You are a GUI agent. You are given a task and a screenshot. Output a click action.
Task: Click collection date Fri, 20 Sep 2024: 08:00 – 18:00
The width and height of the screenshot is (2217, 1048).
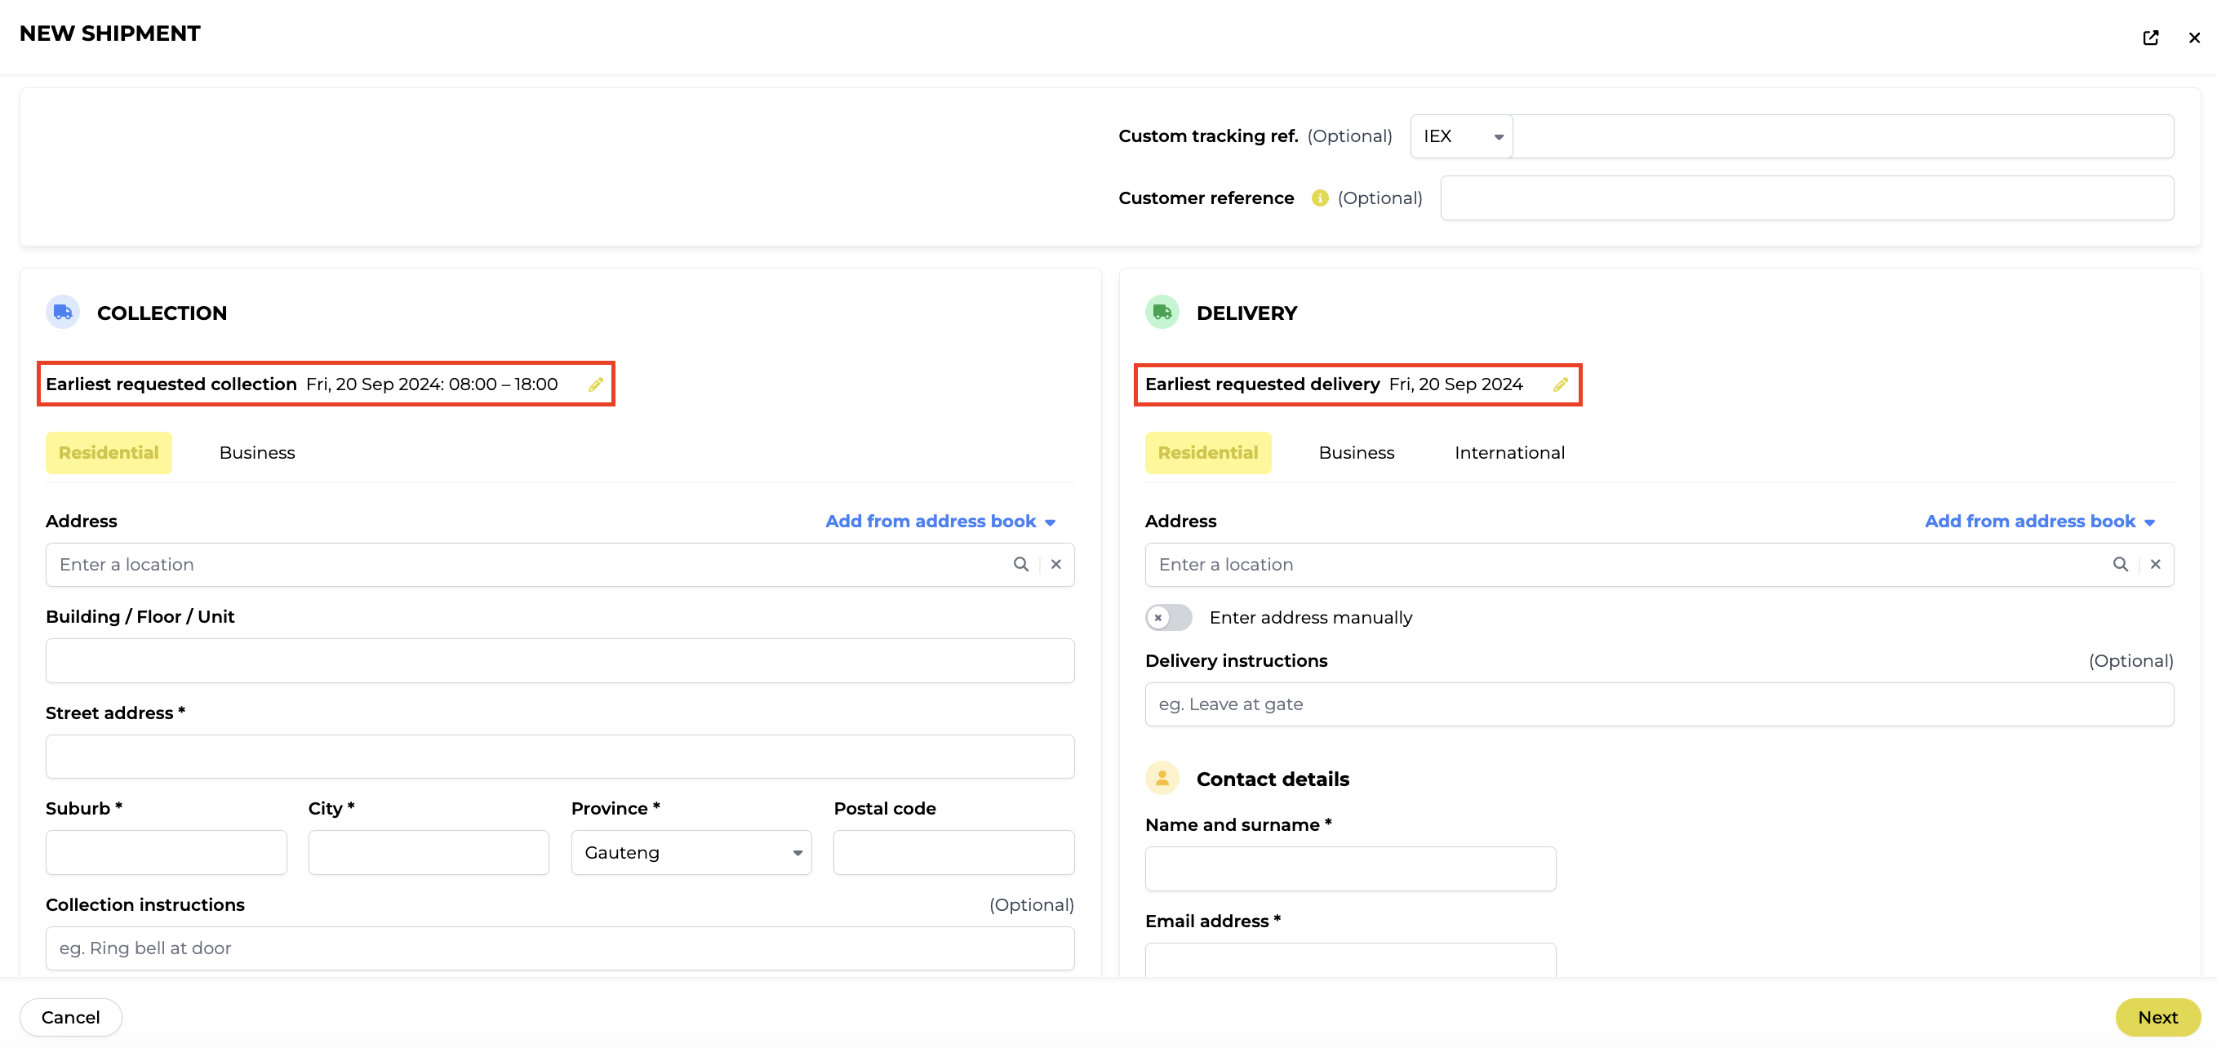tap(432, 384)
